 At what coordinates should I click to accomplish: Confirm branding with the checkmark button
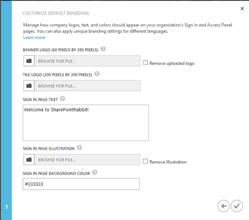[x=237, y=206]
